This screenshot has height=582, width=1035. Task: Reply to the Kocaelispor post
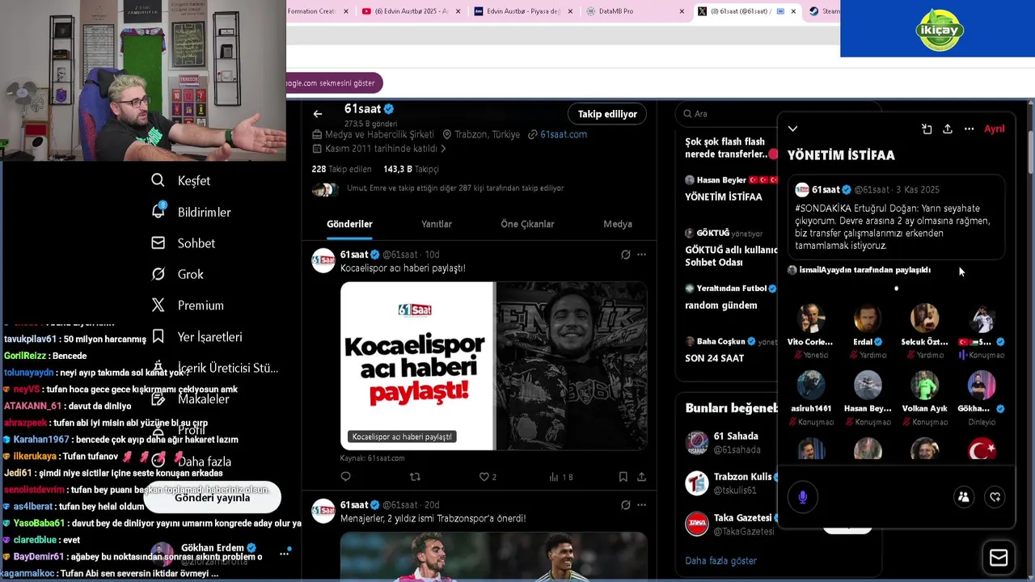click(345, 477)
